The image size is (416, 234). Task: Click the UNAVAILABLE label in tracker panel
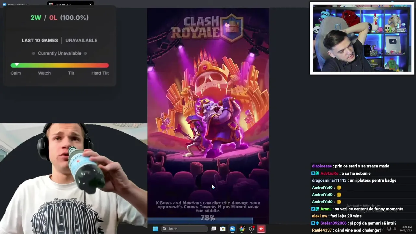(x=81, y=40)
